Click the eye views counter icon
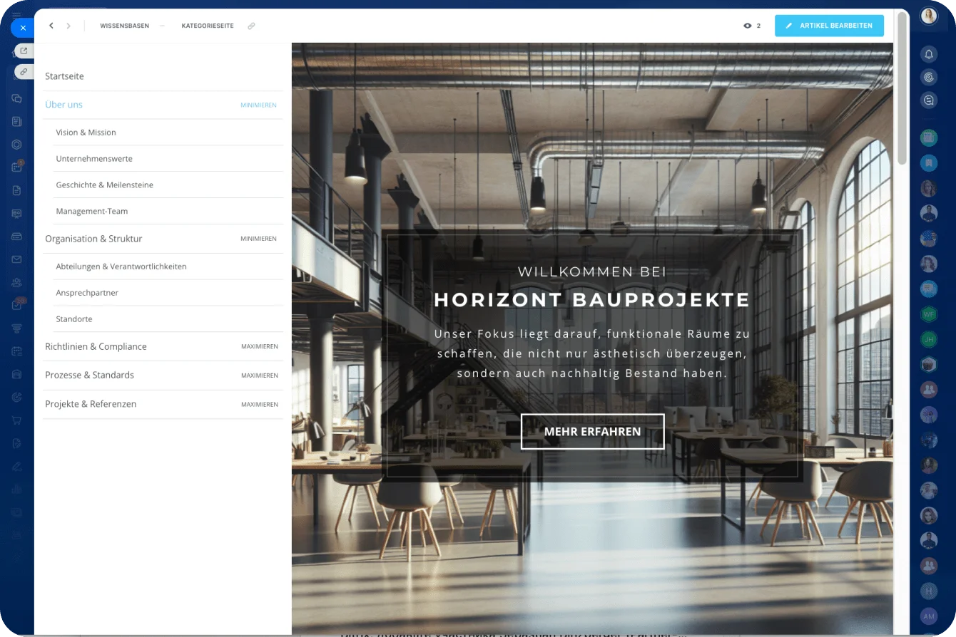This screenshot has width=956, height=637. (747, 26)
